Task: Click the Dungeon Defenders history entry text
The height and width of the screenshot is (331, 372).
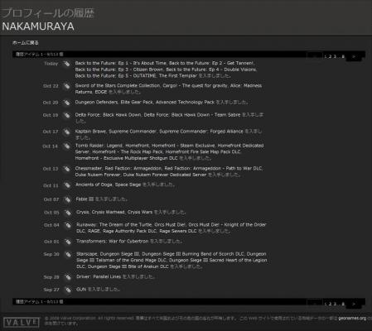Action: (x=162, y=103)
